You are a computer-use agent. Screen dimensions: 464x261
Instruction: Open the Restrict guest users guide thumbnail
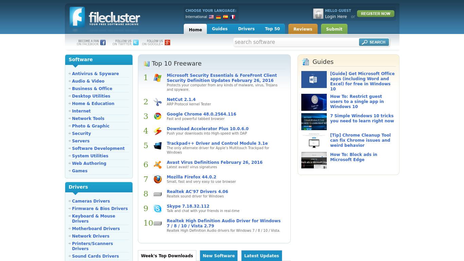click(x=314, y=102)
